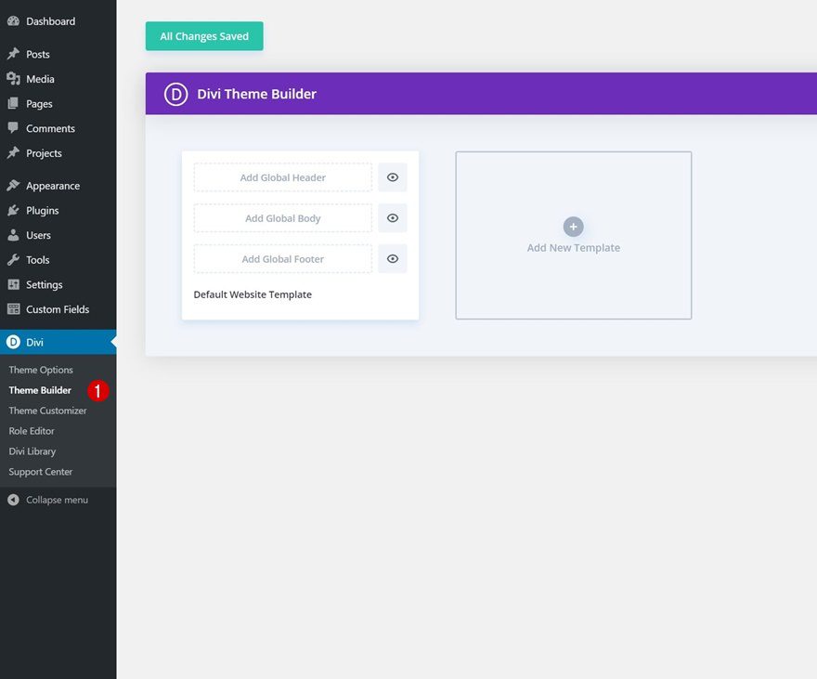The height and width of the screenshot is (679, 817).
Task: Select the Default Website Template card
Action: 252,294
